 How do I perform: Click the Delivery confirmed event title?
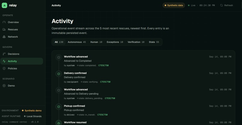(x=75, y=73)
